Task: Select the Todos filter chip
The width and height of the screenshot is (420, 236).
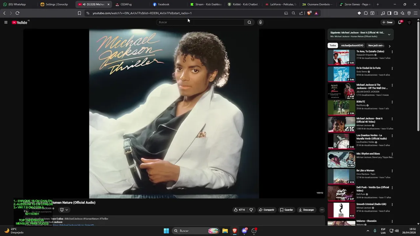Action: click(x=333, y=46)
